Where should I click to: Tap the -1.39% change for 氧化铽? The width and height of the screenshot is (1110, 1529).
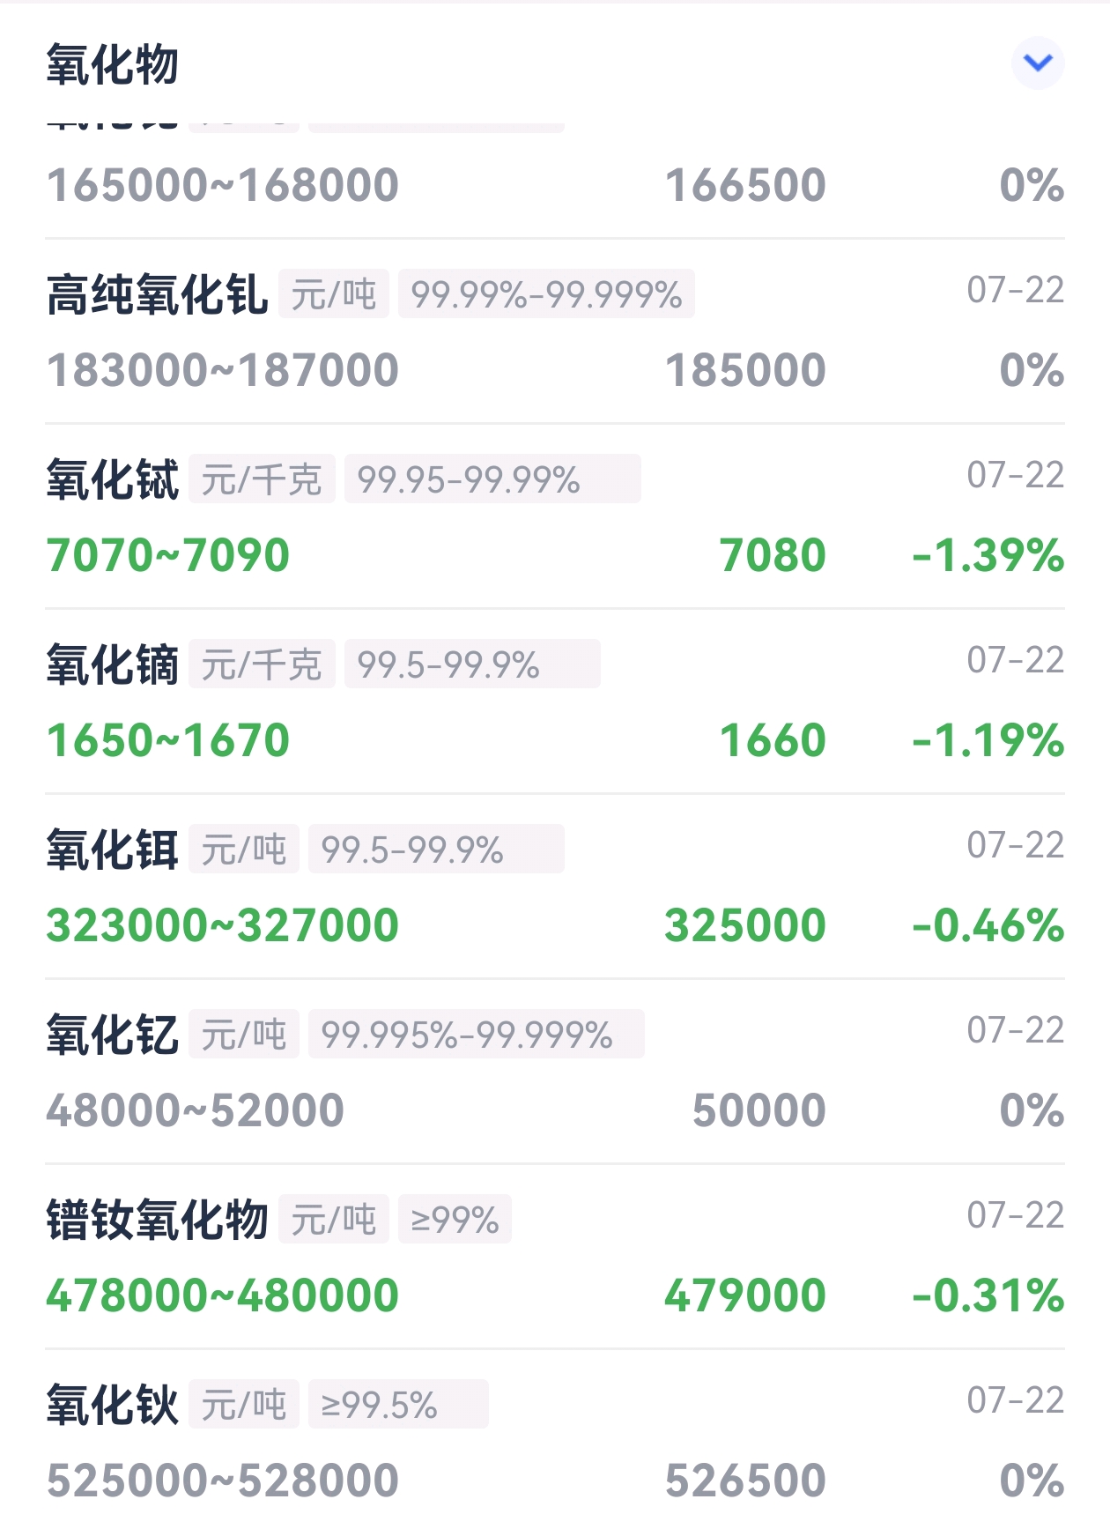(988, 555)
